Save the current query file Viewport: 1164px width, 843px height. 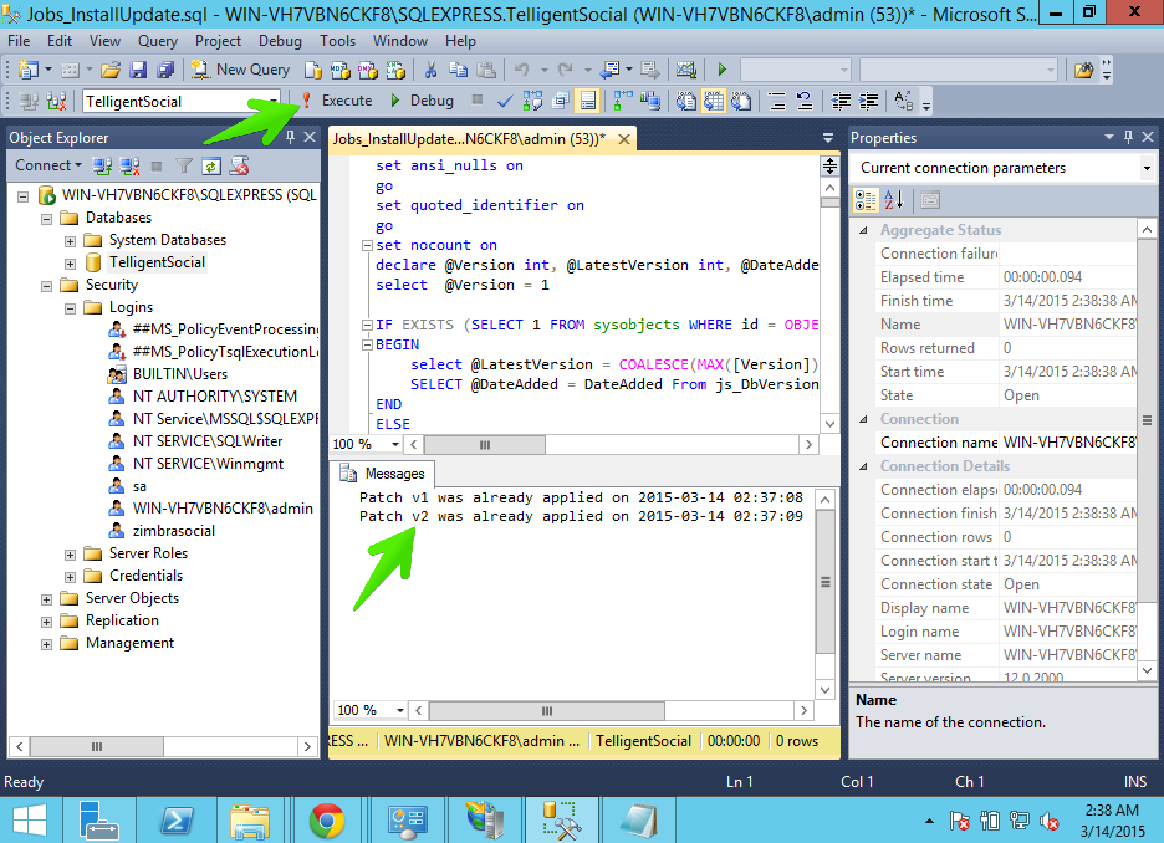pyautogui.click(x=138, y=70)
